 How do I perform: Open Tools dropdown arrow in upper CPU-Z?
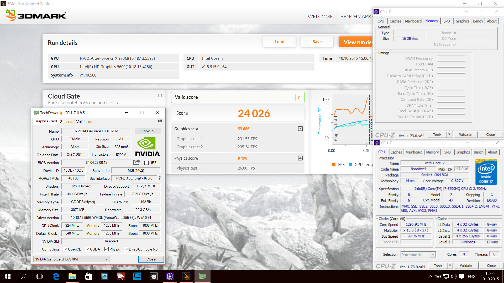point(449,134)
